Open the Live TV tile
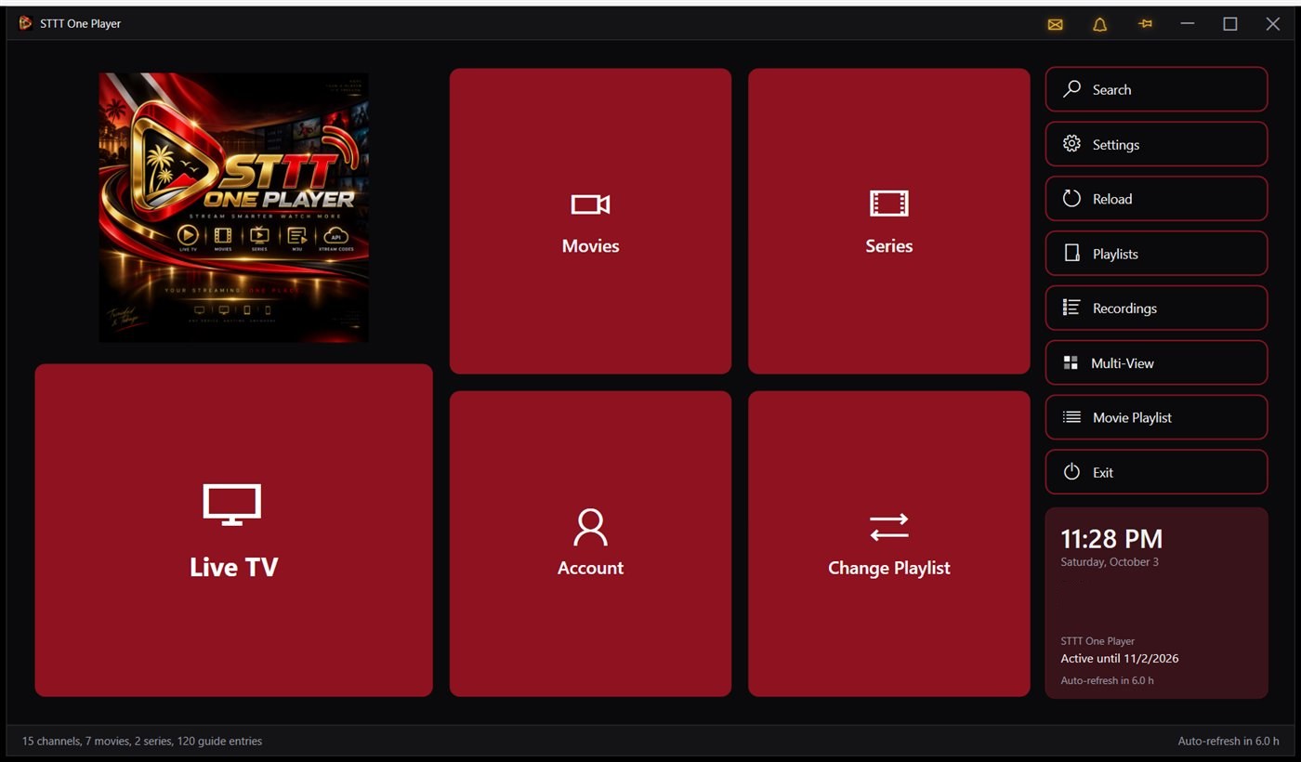The height and width of the screenshot is (762, 1301). tap(233, 530)
